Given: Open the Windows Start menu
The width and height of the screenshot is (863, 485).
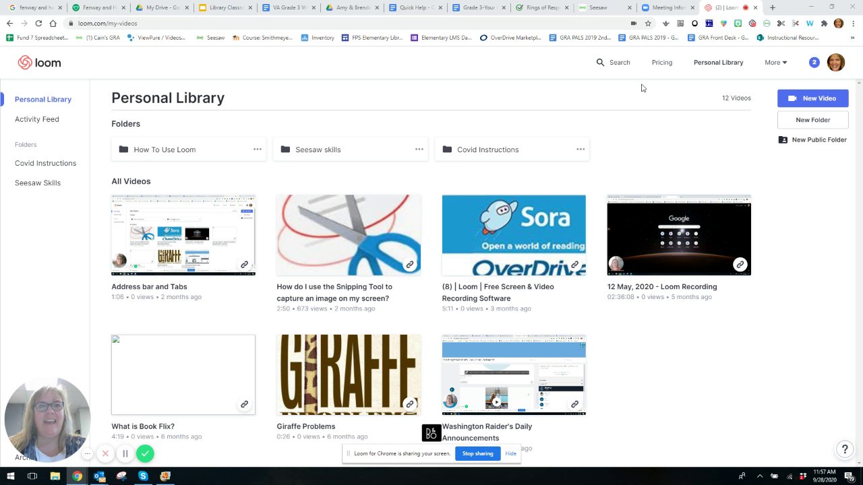Looking at the screenshot, I should tap(10, 476).
